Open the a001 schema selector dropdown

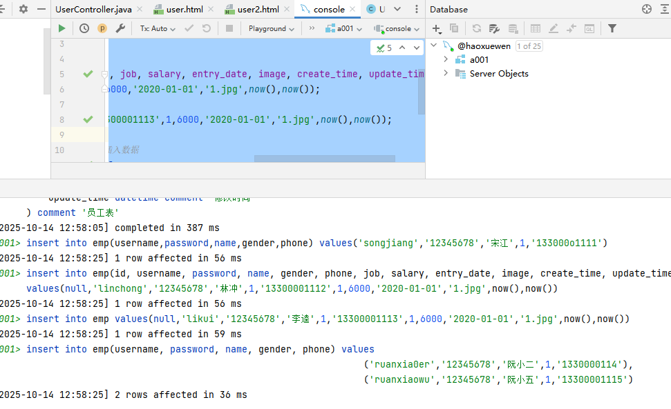click(x=343, y=28)
